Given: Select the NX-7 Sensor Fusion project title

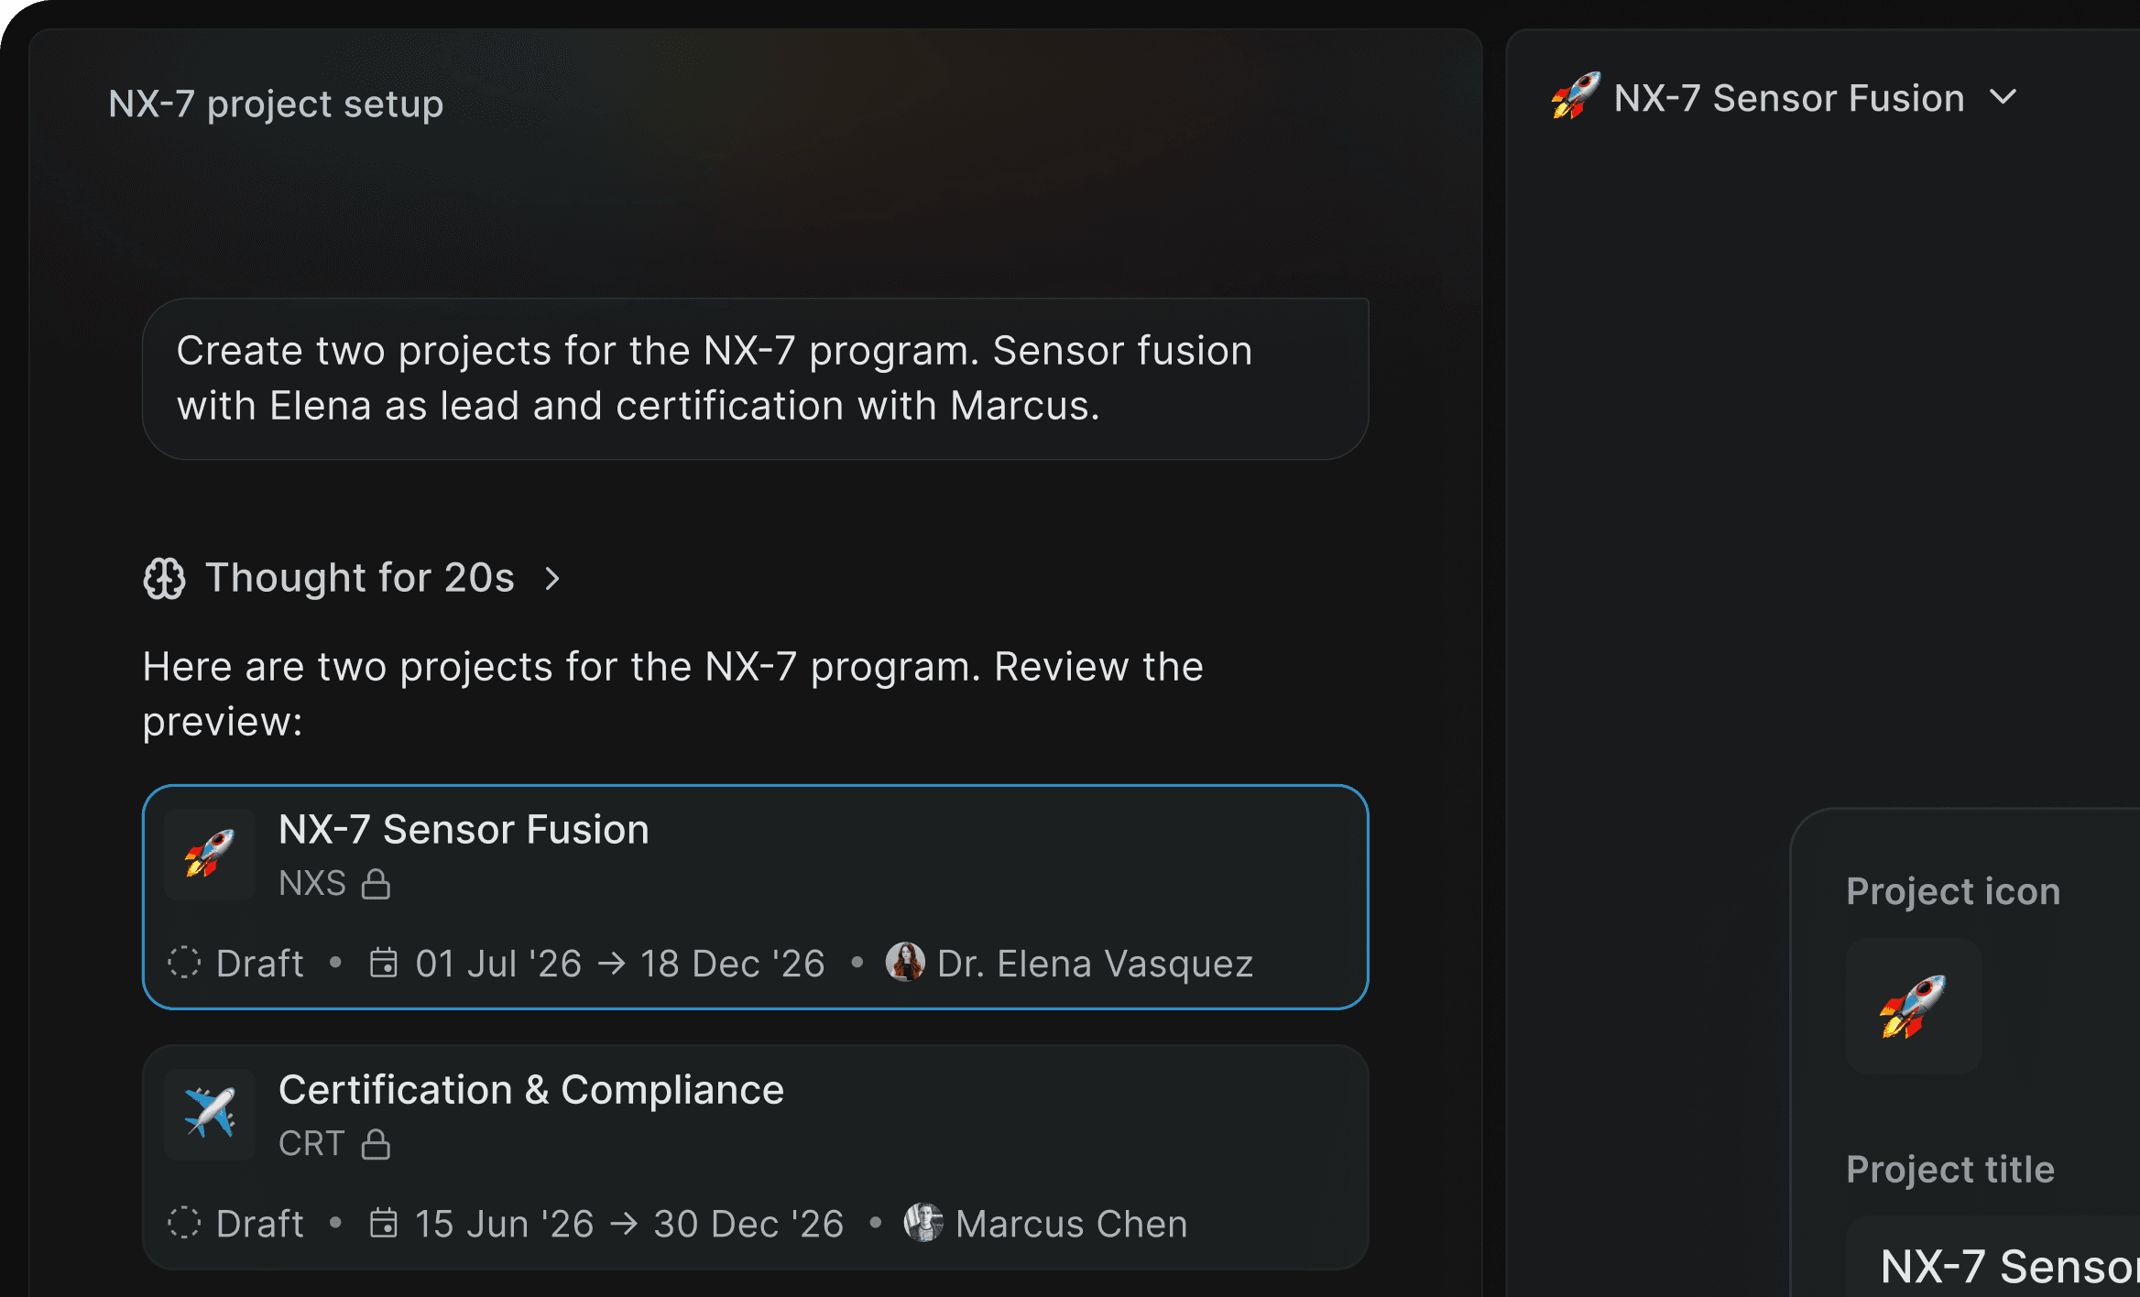Looking at the screenshot, I should pyautogui.click(x=464, y=830).
